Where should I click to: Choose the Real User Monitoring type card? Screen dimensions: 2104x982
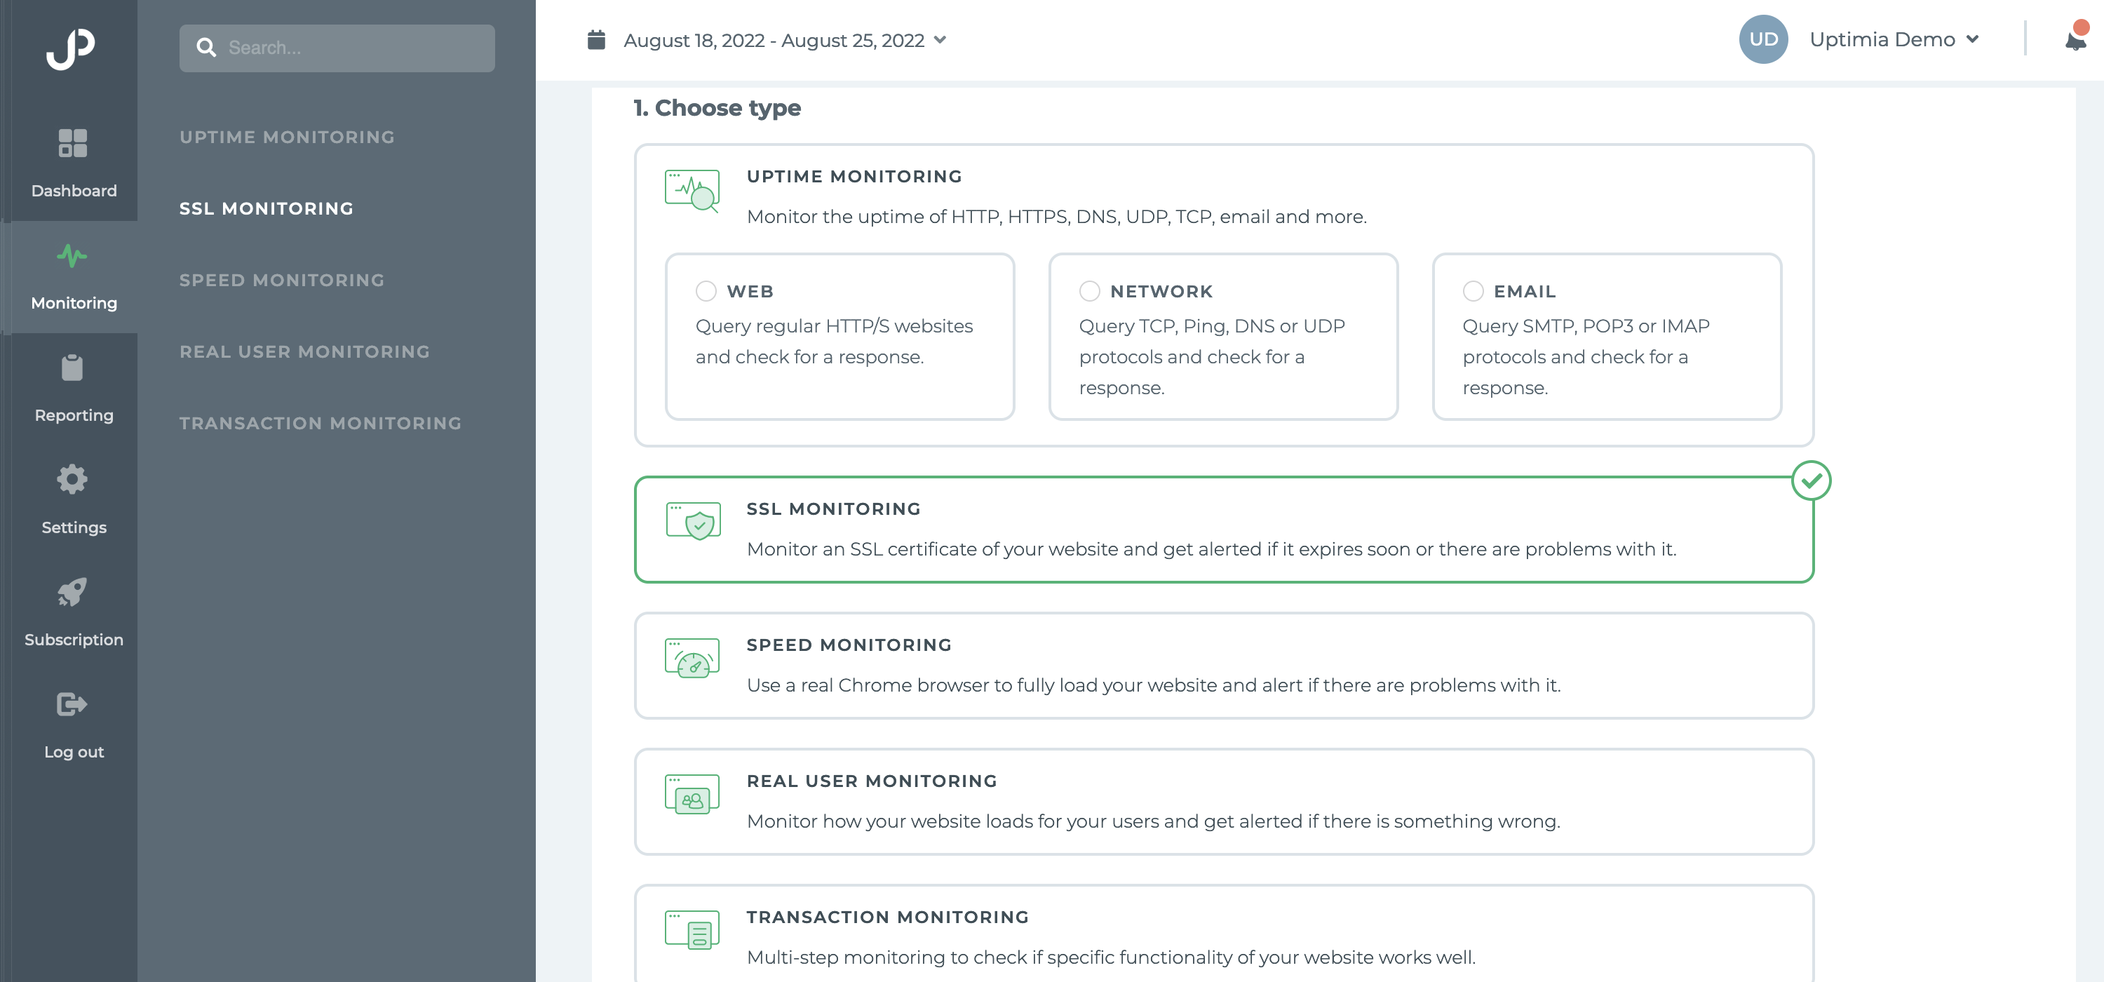[x=1224, y=802]
